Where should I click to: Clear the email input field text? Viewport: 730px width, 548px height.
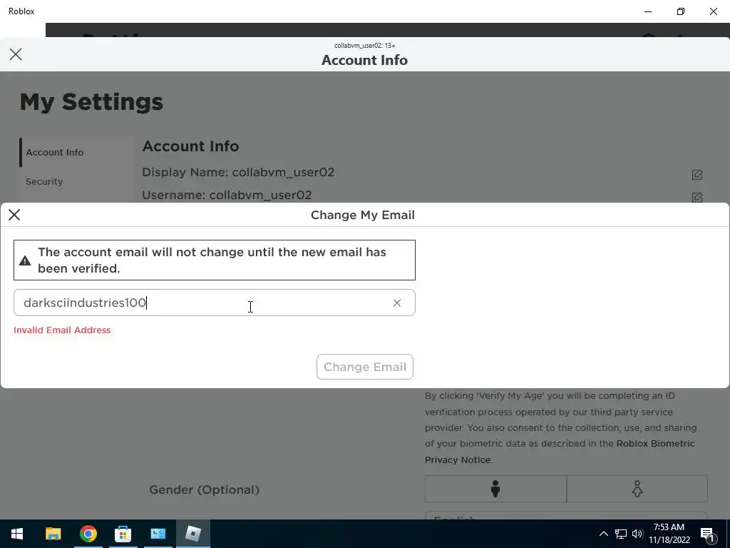click(x=396, y=303)
